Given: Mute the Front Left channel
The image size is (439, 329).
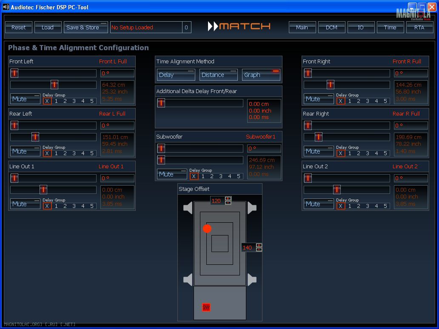Looking at the screenshot, I should [x=25, y=99].
